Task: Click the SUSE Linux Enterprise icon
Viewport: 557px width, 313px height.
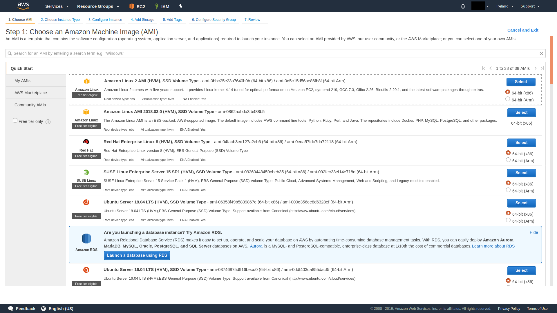Action: 86,172
